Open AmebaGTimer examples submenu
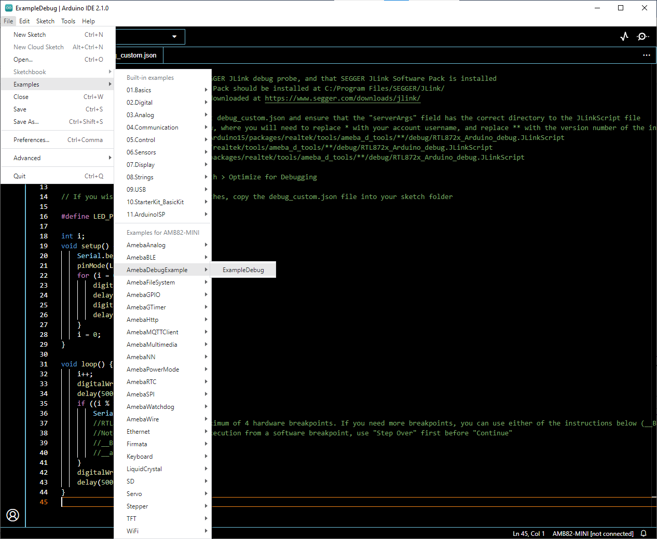This screenshot has width=657, height=539. click(x=163, y=307)
